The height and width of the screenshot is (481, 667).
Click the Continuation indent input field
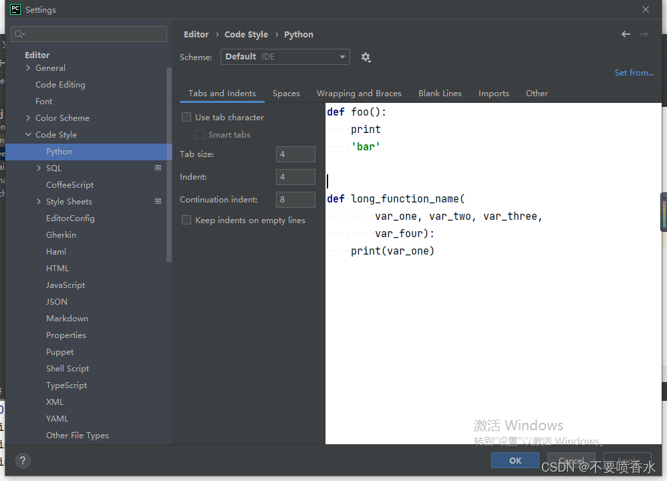point(295,200)
